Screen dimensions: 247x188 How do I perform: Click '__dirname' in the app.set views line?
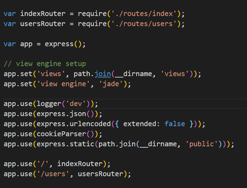[134, 74]
